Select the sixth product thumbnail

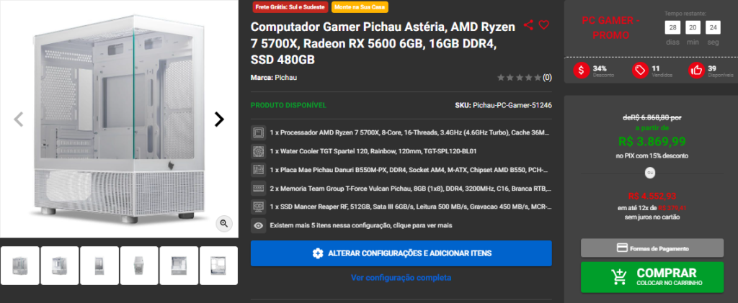coord(218,266)
